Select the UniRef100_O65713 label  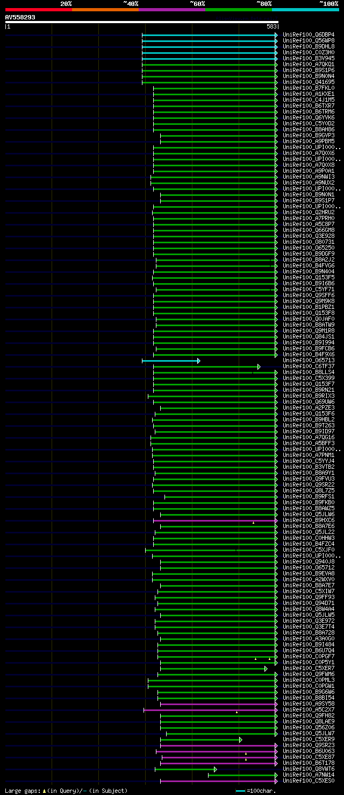[x=309, y=360]
